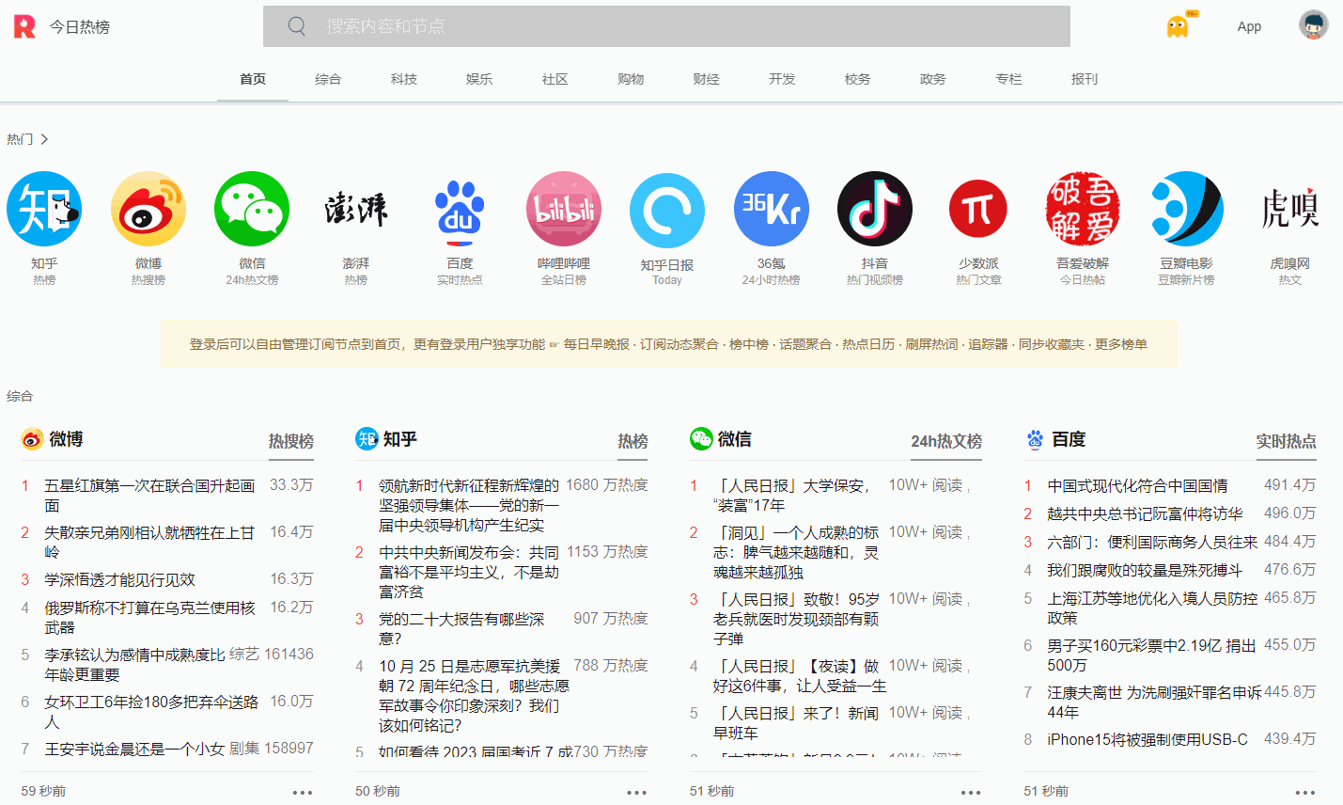
Task: Open 越共中央总书记阮富仲将访华 headline
Action: tap(1145, 514)
